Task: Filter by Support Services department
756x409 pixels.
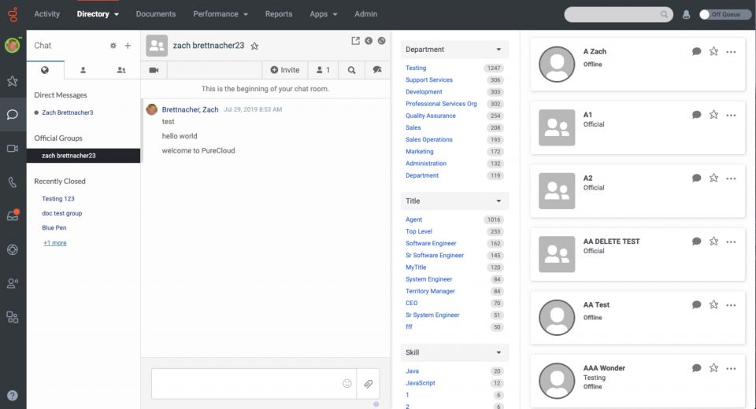Action: (x=429, y=80)
